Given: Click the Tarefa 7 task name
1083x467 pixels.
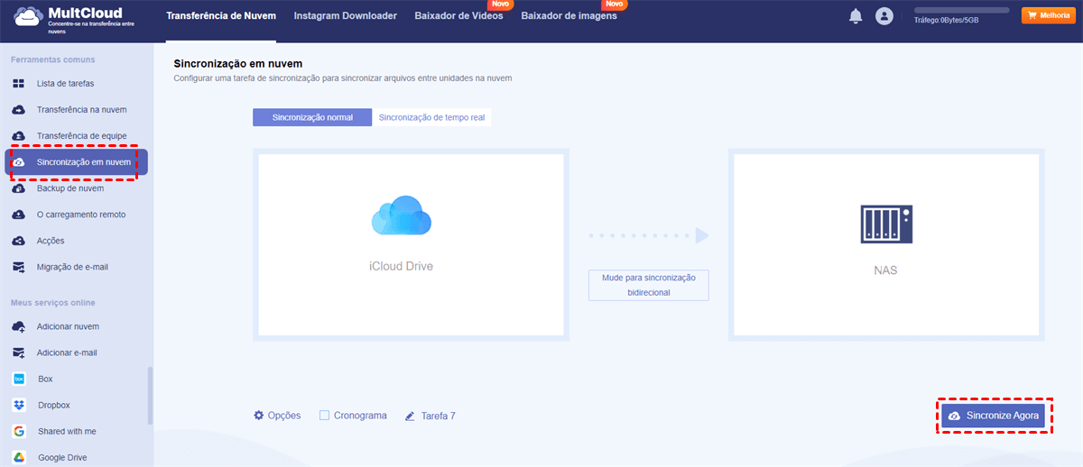Looking at the screenshot, I should pos(439,417).
